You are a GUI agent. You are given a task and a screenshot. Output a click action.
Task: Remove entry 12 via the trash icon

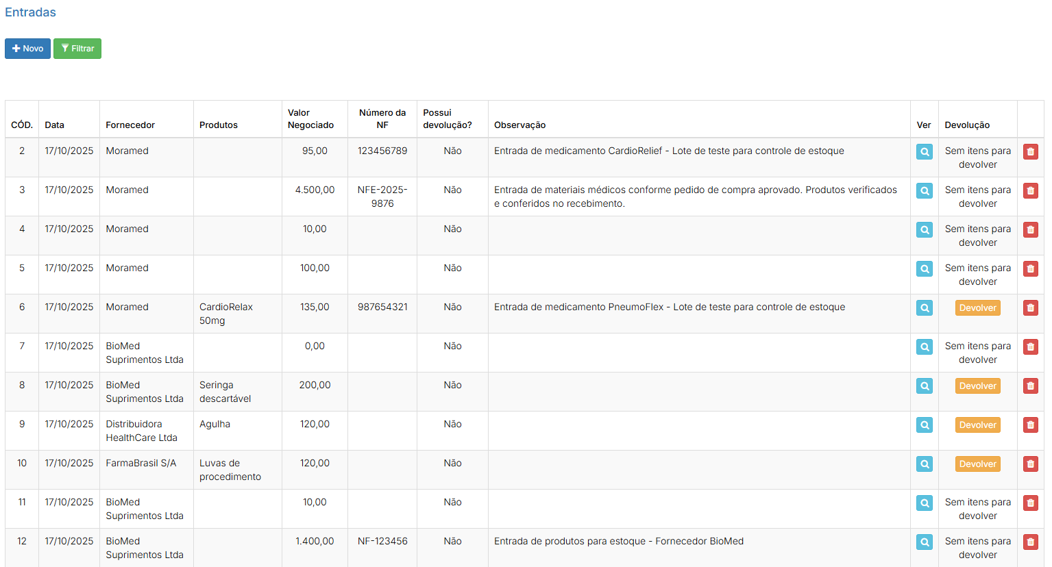click(x=1030, y=542)
